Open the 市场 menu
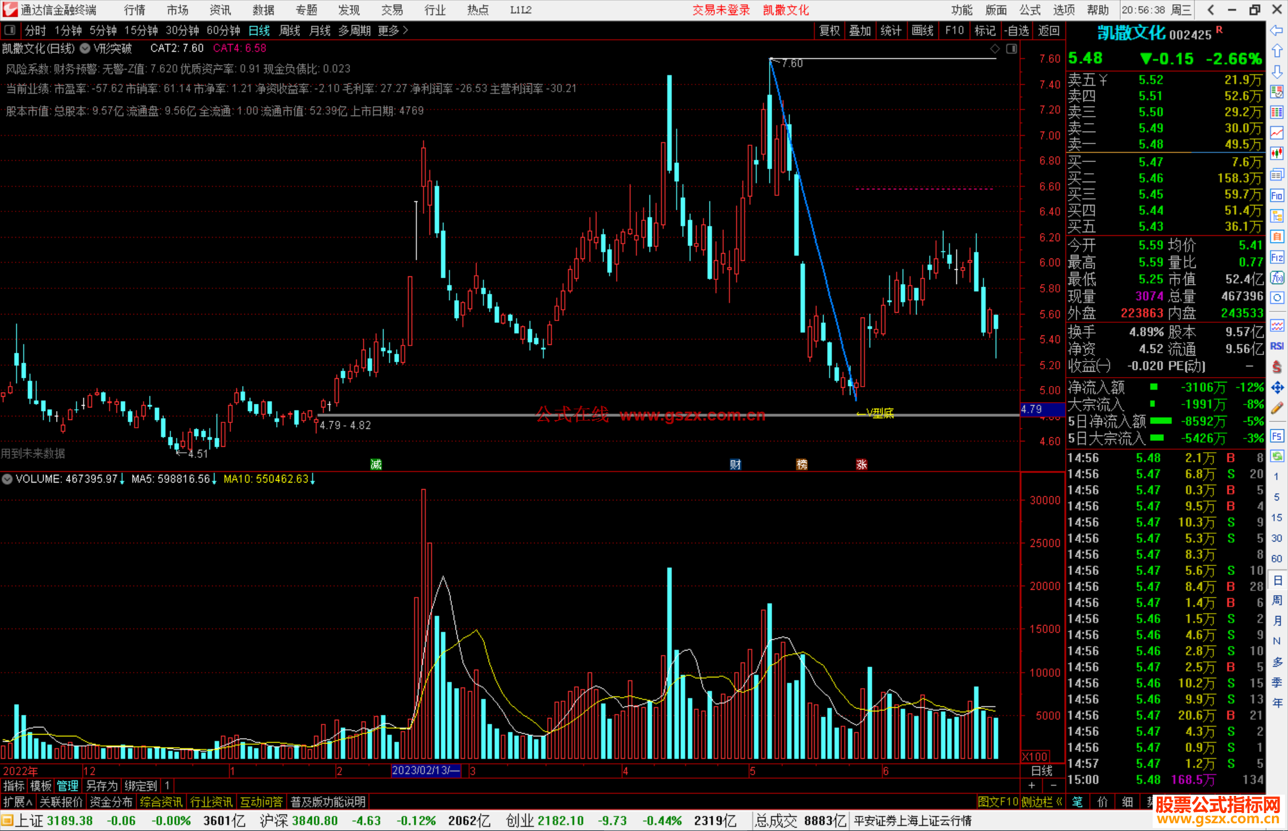Viewport: 1288px width, 831px height. pos(177,10)
